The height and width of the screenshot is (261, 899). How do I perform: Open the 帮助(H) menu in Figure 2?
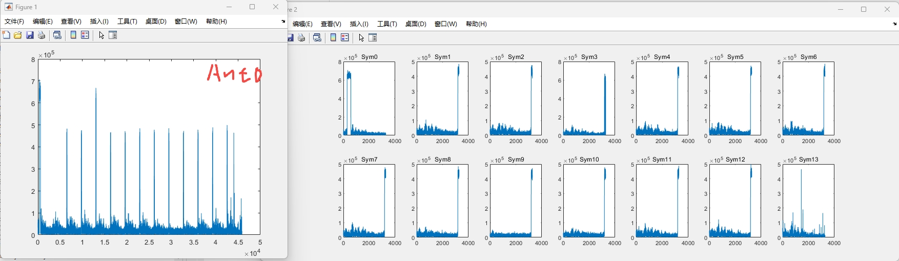476,24
